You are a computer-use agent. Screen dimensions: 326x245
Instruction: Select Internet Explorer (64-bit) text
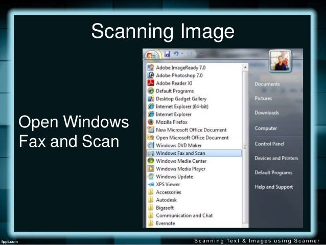182,106
